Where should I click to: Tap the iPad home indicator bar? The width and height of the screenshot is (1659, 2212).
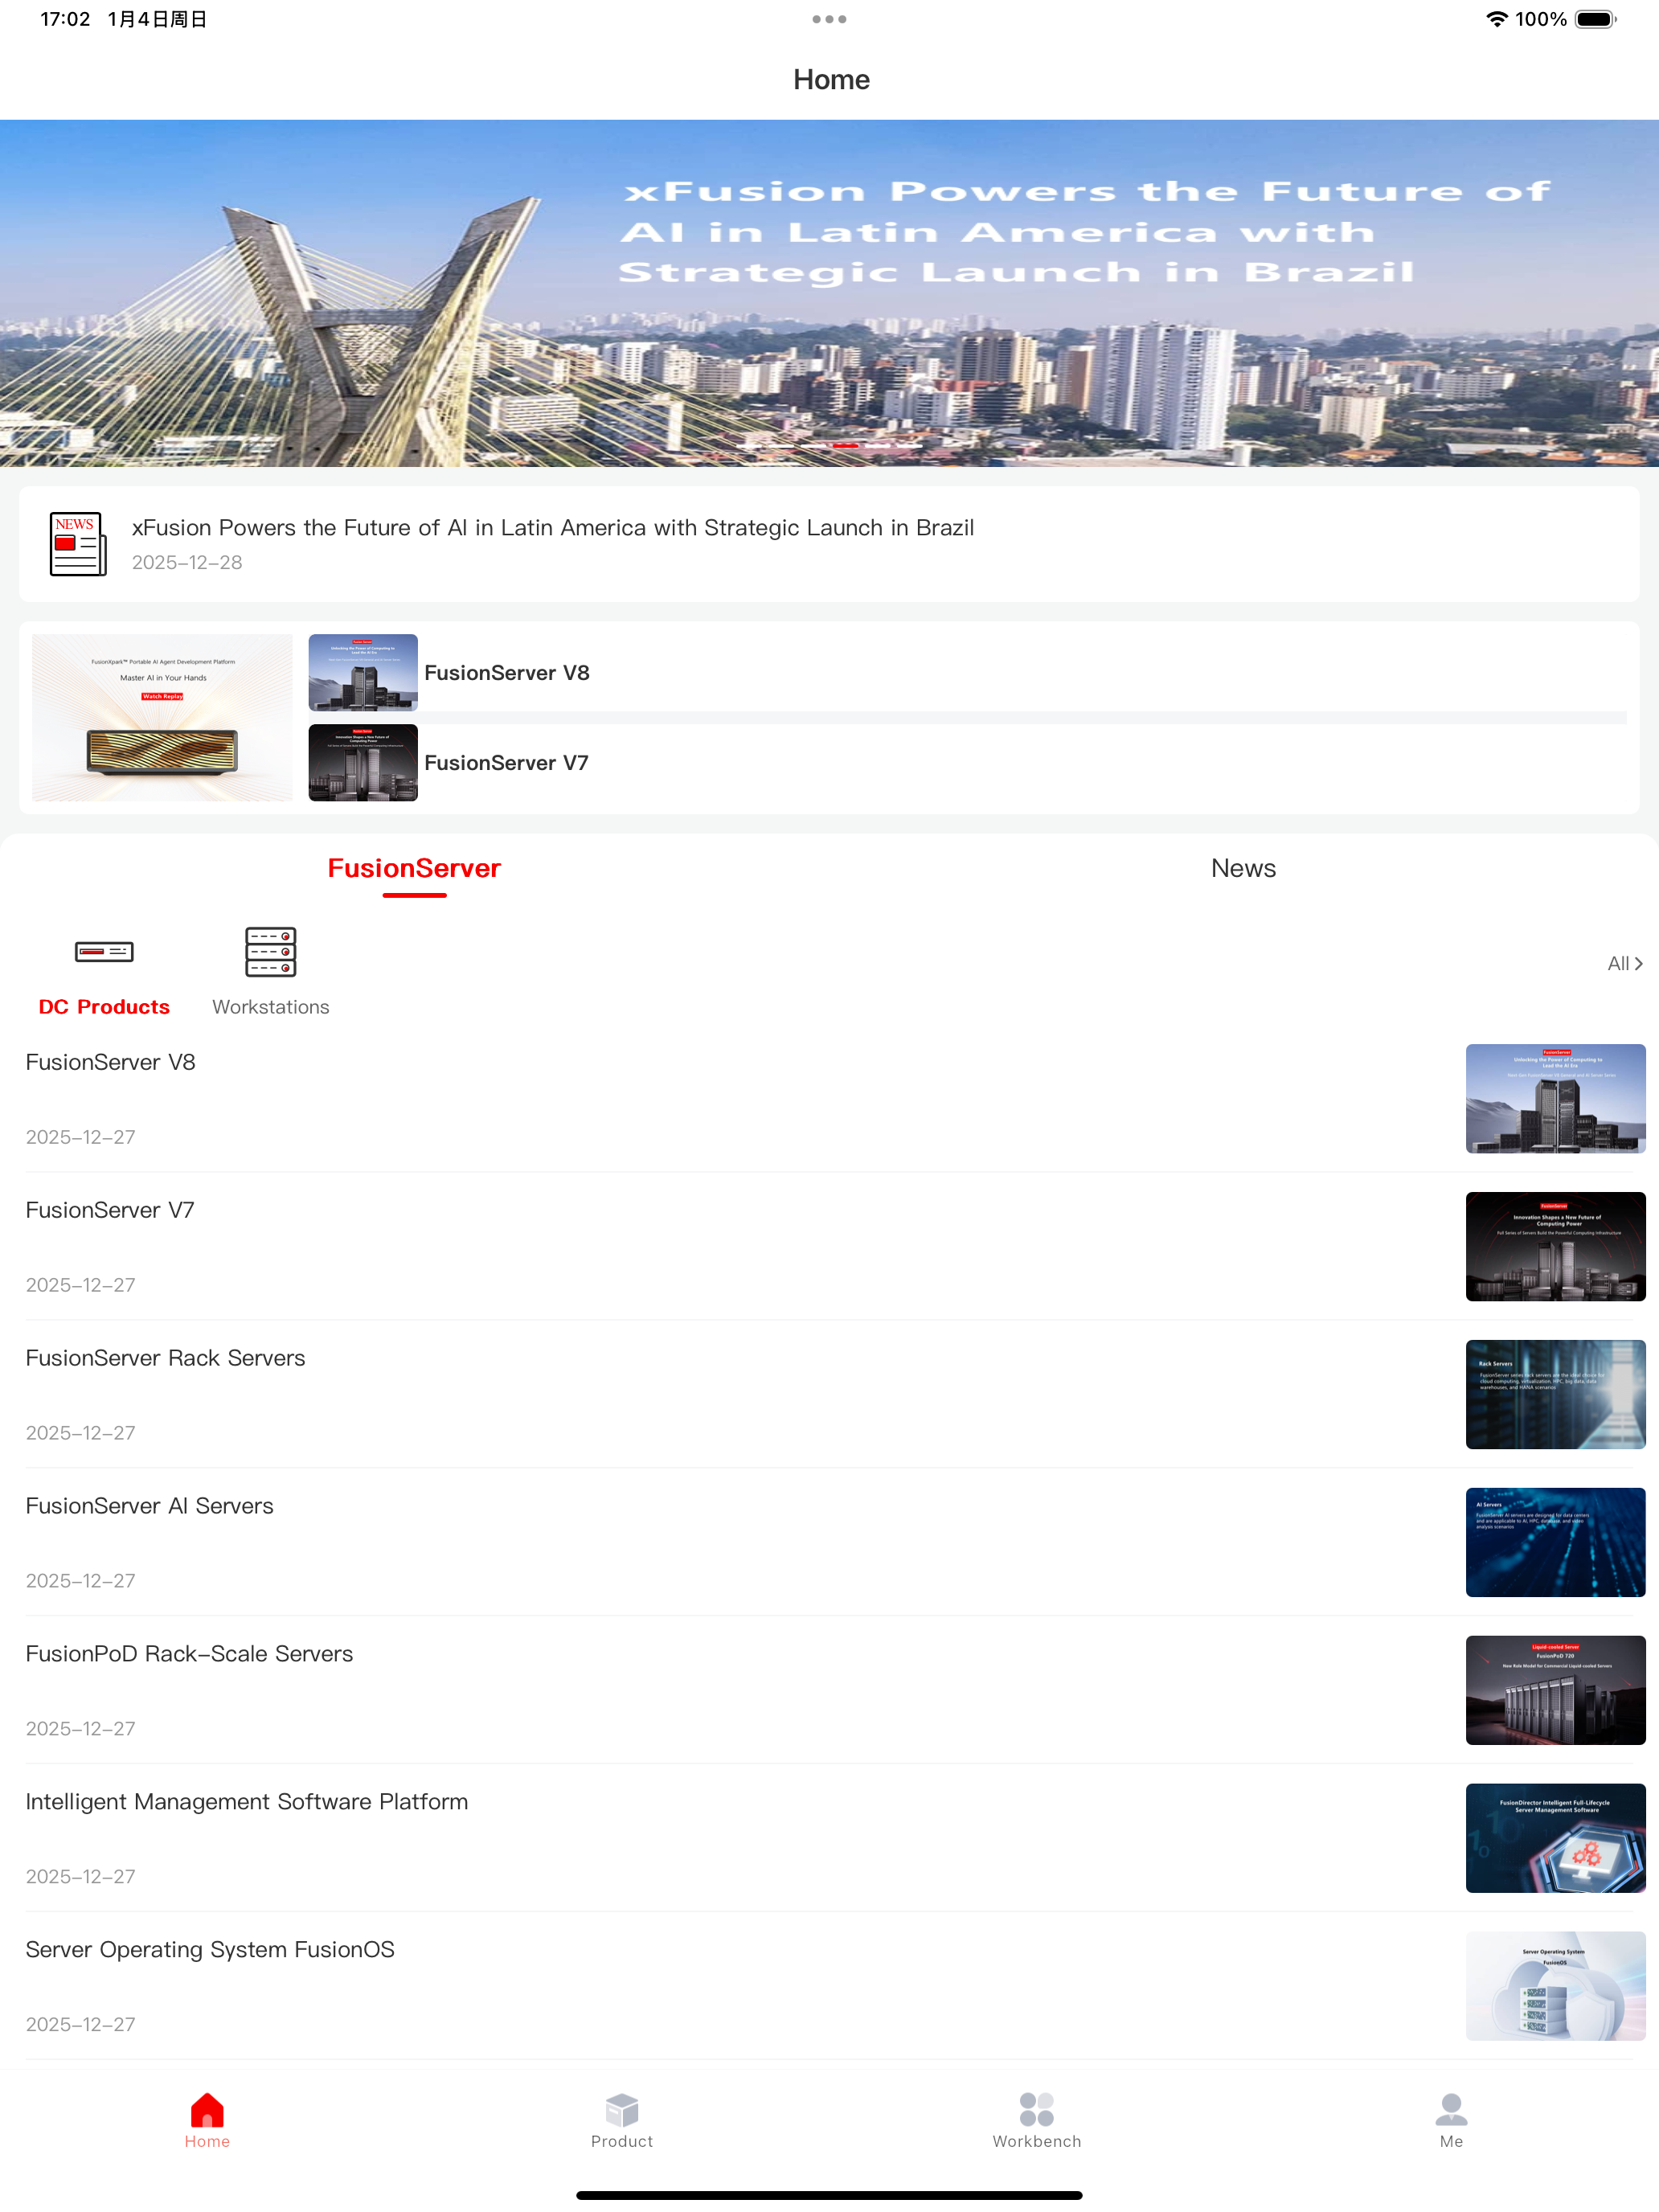click(x=829, y=2195)
